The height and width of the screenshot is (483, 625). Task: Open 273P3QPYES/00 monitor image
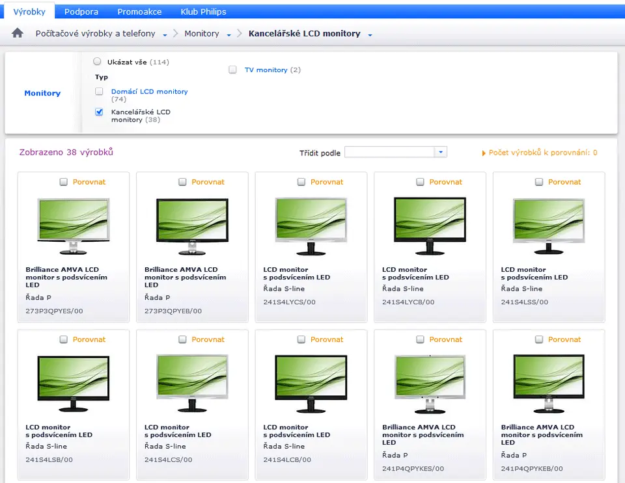pyautogui.click(x=74, y=226)
